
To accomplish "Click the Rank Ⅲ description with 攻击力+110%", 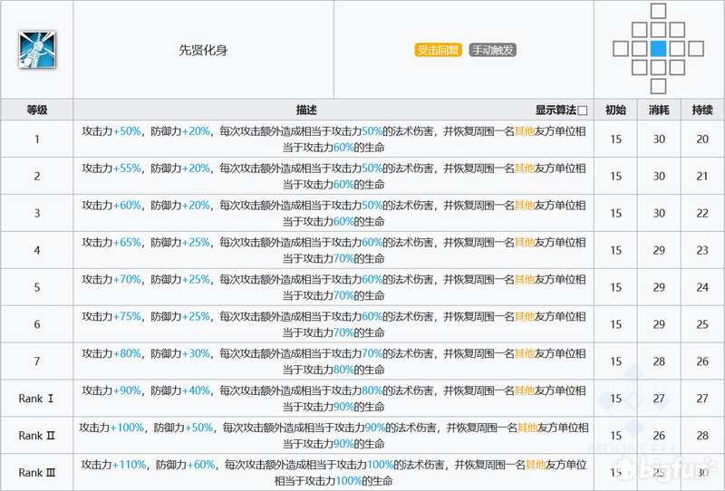I will click(333, 473).
